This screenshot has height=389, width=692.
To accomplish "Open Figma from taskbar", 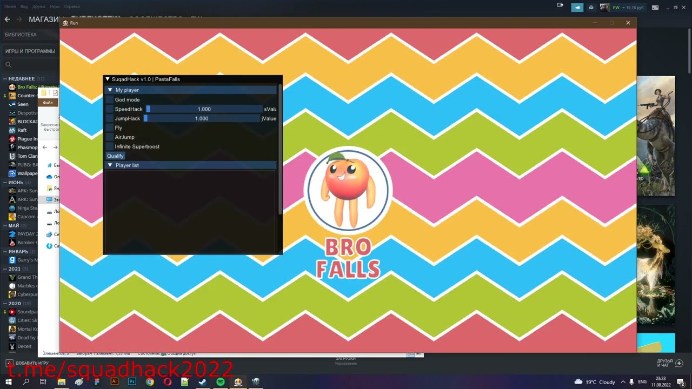I will pyautogui.click(x=97, y=381).
